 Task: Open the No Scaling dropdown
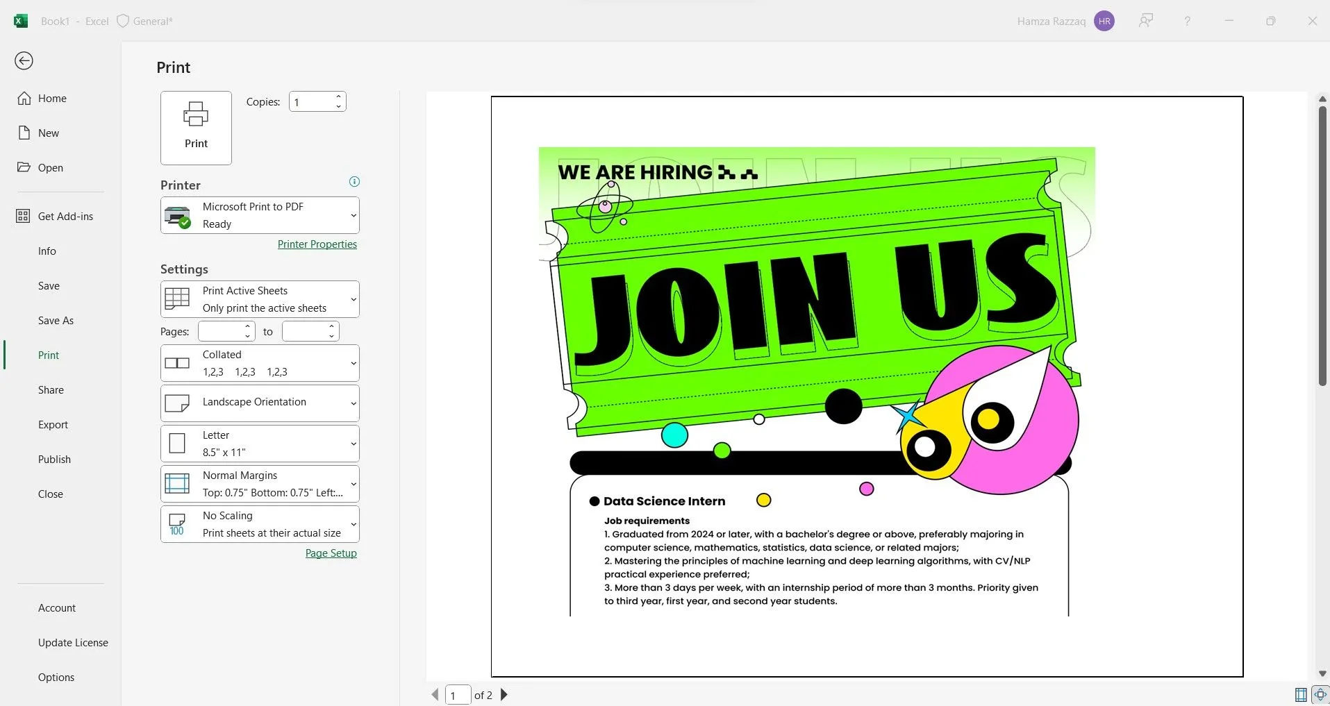[260, 524]
